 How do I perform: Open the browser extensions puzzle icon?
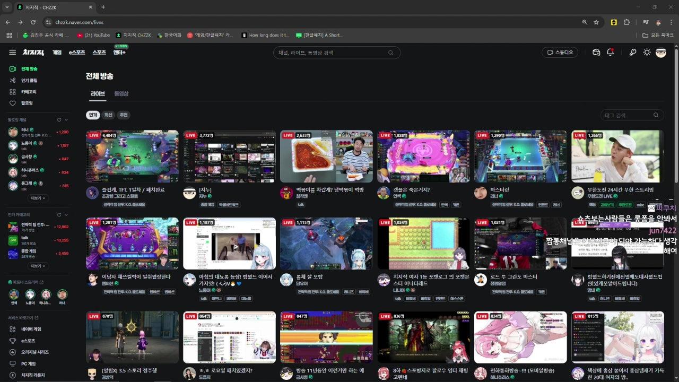click(x=626, y=22)
